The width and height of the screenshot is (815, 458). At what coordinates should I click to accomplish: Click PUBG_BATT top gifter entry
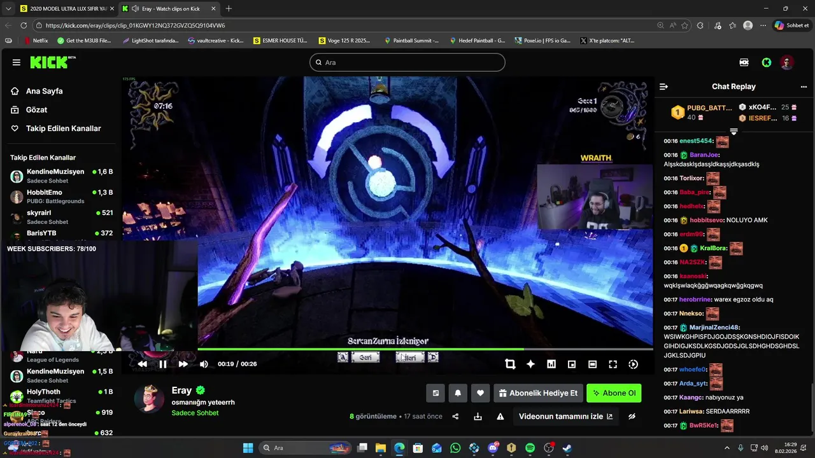pos(702,113)
